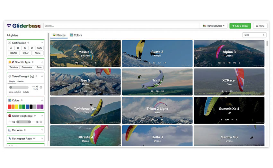This screenshot has height=168, width=273.
Task: Open the Menu button
Action: 260,26
